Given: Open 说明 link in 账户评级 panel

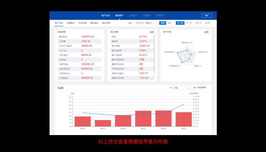Looking at the screenshot, I should (206, 32).
